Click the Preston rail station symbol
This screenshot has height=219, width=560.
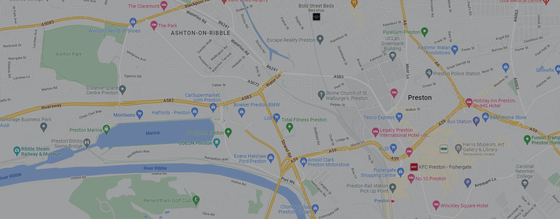[393, 201]
